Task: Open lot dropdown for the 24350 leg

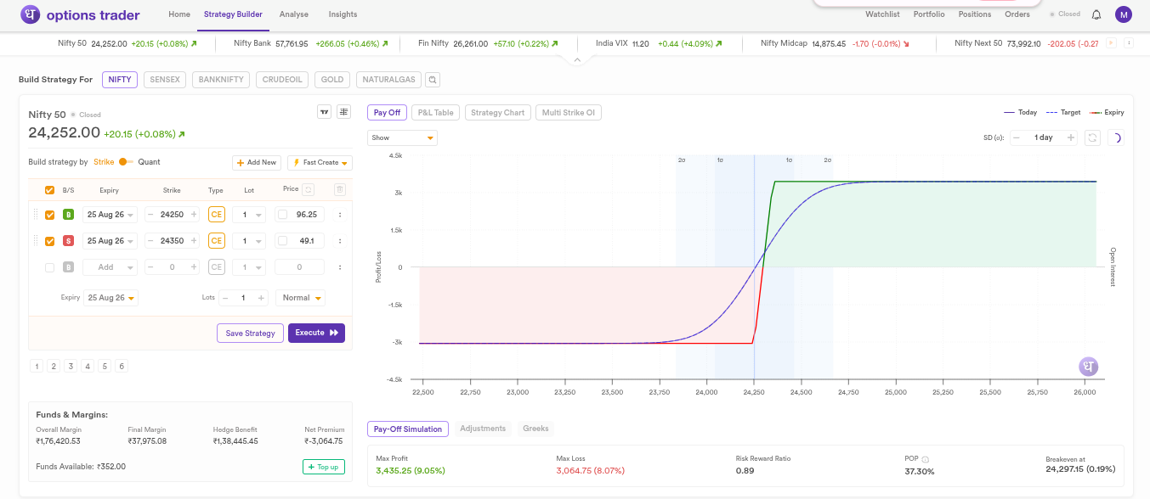Action: (x=249, y=241)
